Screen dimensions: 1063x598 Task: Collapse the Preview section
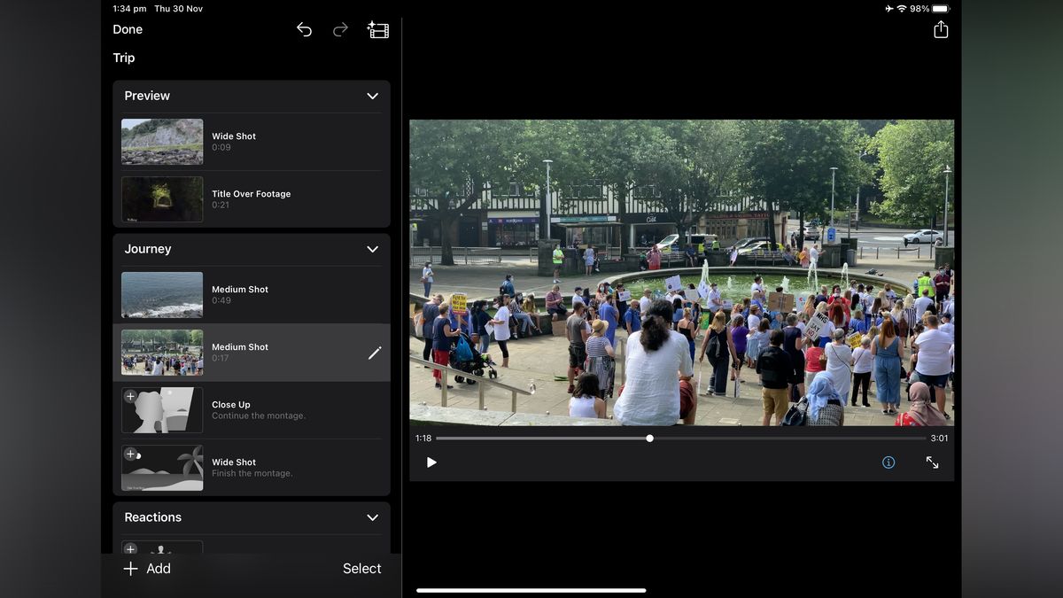click(x=372, y=96)
